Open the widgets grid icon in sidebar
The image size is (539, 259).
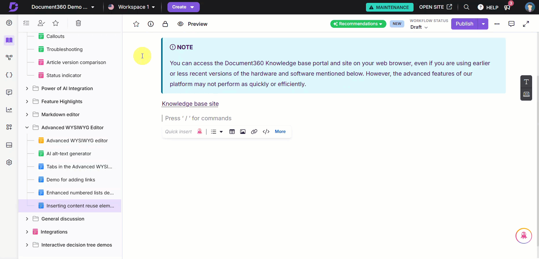coord(9,127)
